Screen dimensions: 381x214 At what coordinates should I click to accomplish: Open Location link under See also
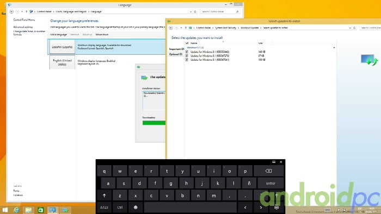[x=18, y=195]
